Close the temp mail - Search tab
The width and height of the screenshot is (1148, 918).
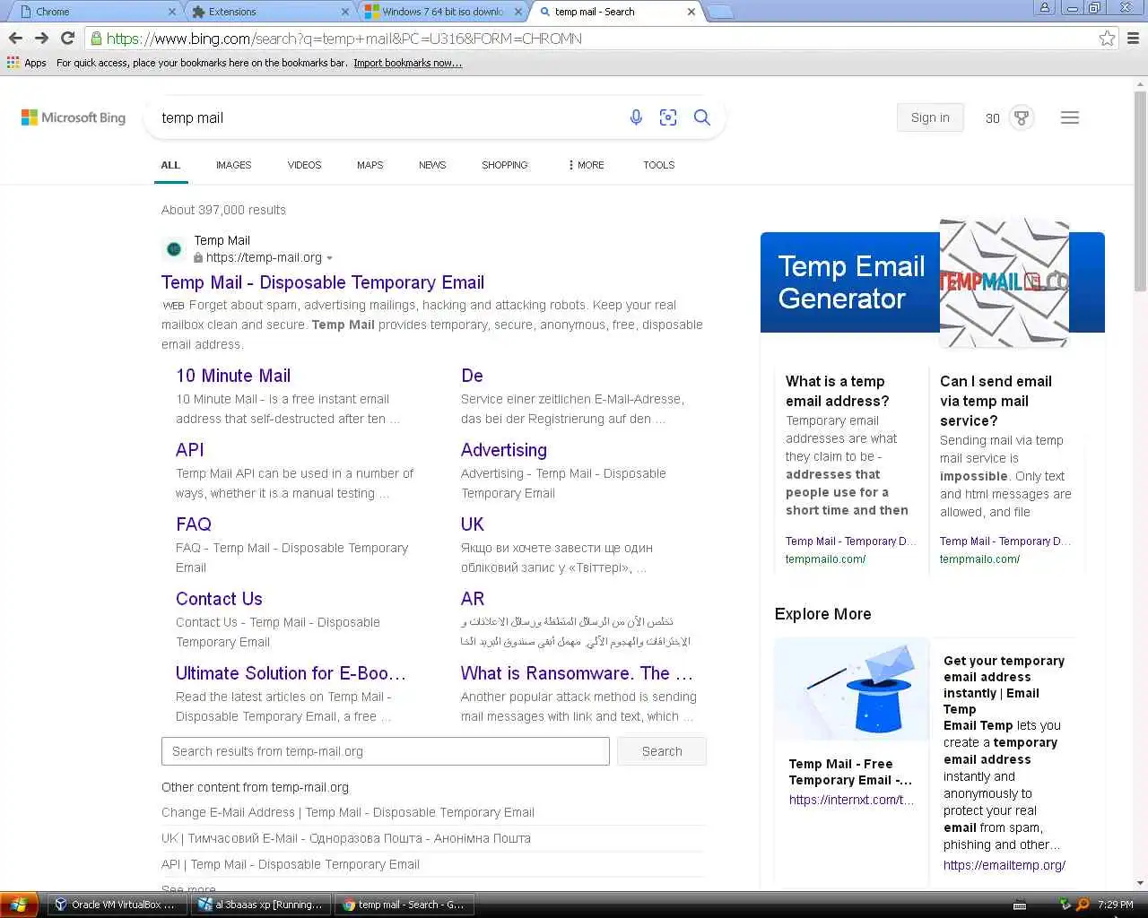(691, 12)
